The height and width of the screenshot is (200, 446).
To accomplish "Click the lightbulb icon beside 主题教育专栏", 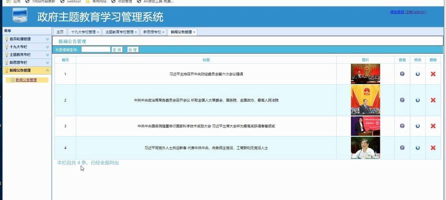I will (x=7, y=54).
